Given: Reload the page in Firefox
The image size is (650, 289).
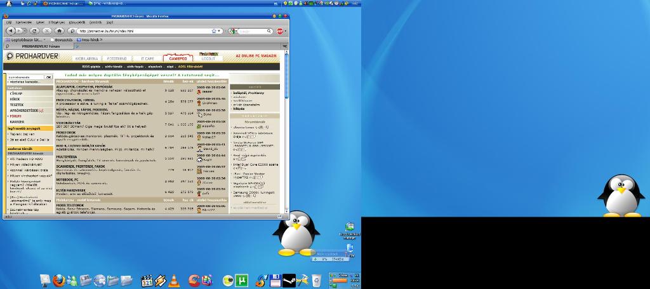Looking at the screenshot, I should pos(34,30).
